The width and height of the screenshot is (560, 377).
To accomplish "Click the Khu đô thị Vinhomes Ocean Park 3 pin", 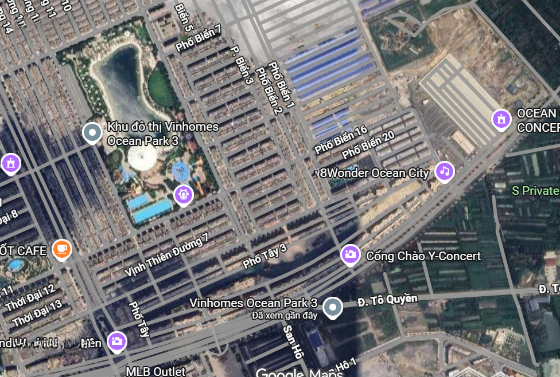I will click(x=92, y=133).
